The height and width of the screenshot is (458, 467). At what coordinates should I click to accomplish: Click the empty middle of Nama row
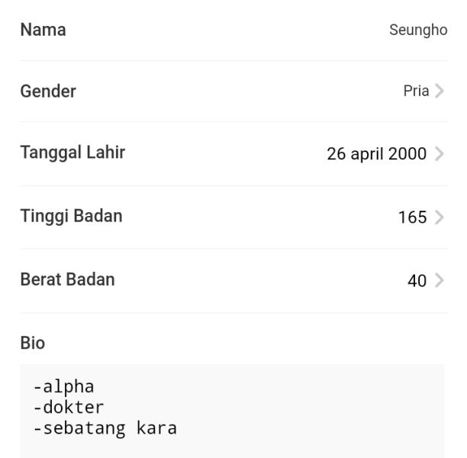click(x=227, y=30)
